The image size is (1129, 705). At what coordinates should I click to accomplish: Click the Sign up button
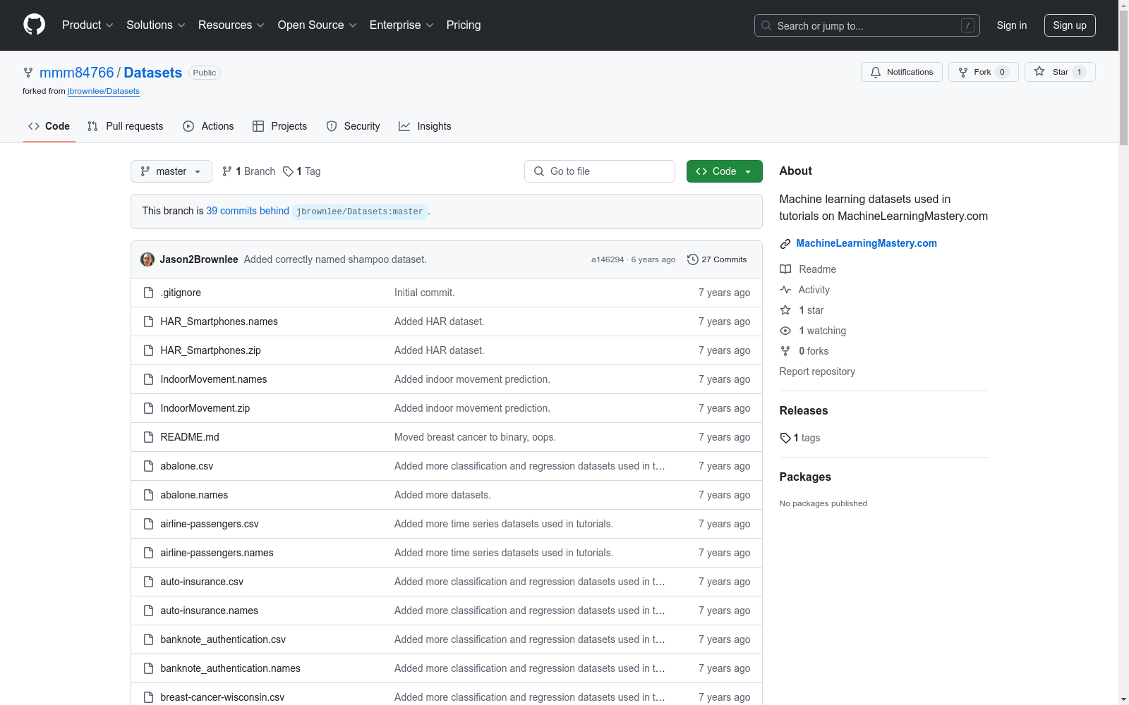[1070, 25]
